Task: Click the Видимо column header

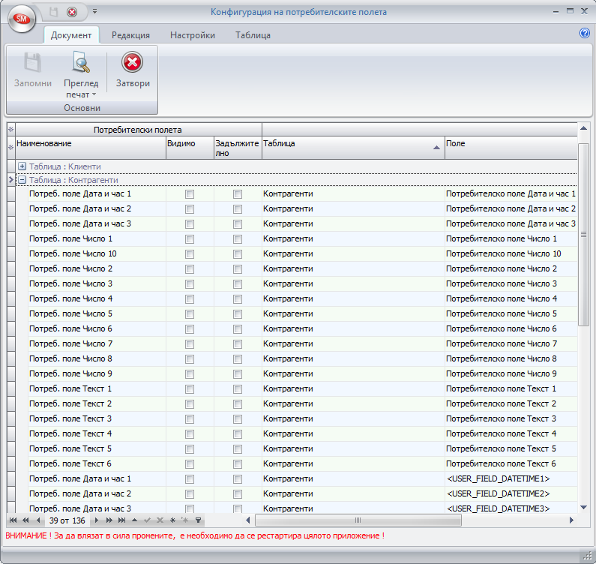Action: pyautogui.click(x=190, y=148)
